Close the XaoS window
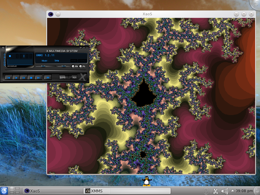 (251, 14)
